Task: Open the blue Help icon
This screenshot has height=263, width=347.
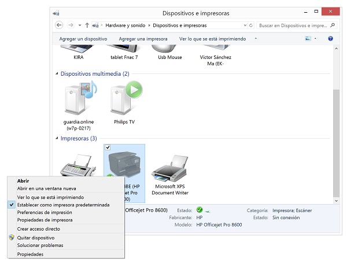Action: point(330,39)
